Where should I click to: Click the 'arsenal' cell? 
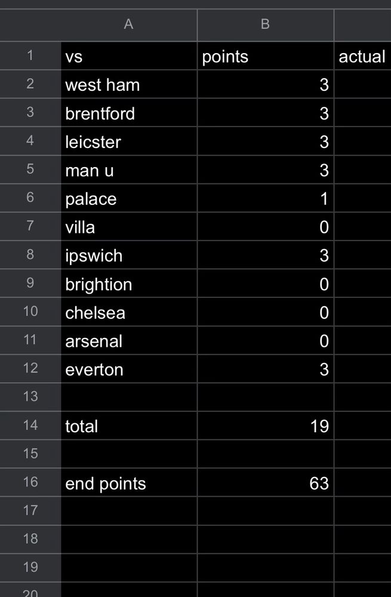pyautogui.click(x=128, y=341)
